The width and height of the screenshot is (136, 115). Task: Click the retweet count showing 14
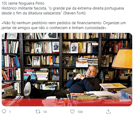(45, 112)
